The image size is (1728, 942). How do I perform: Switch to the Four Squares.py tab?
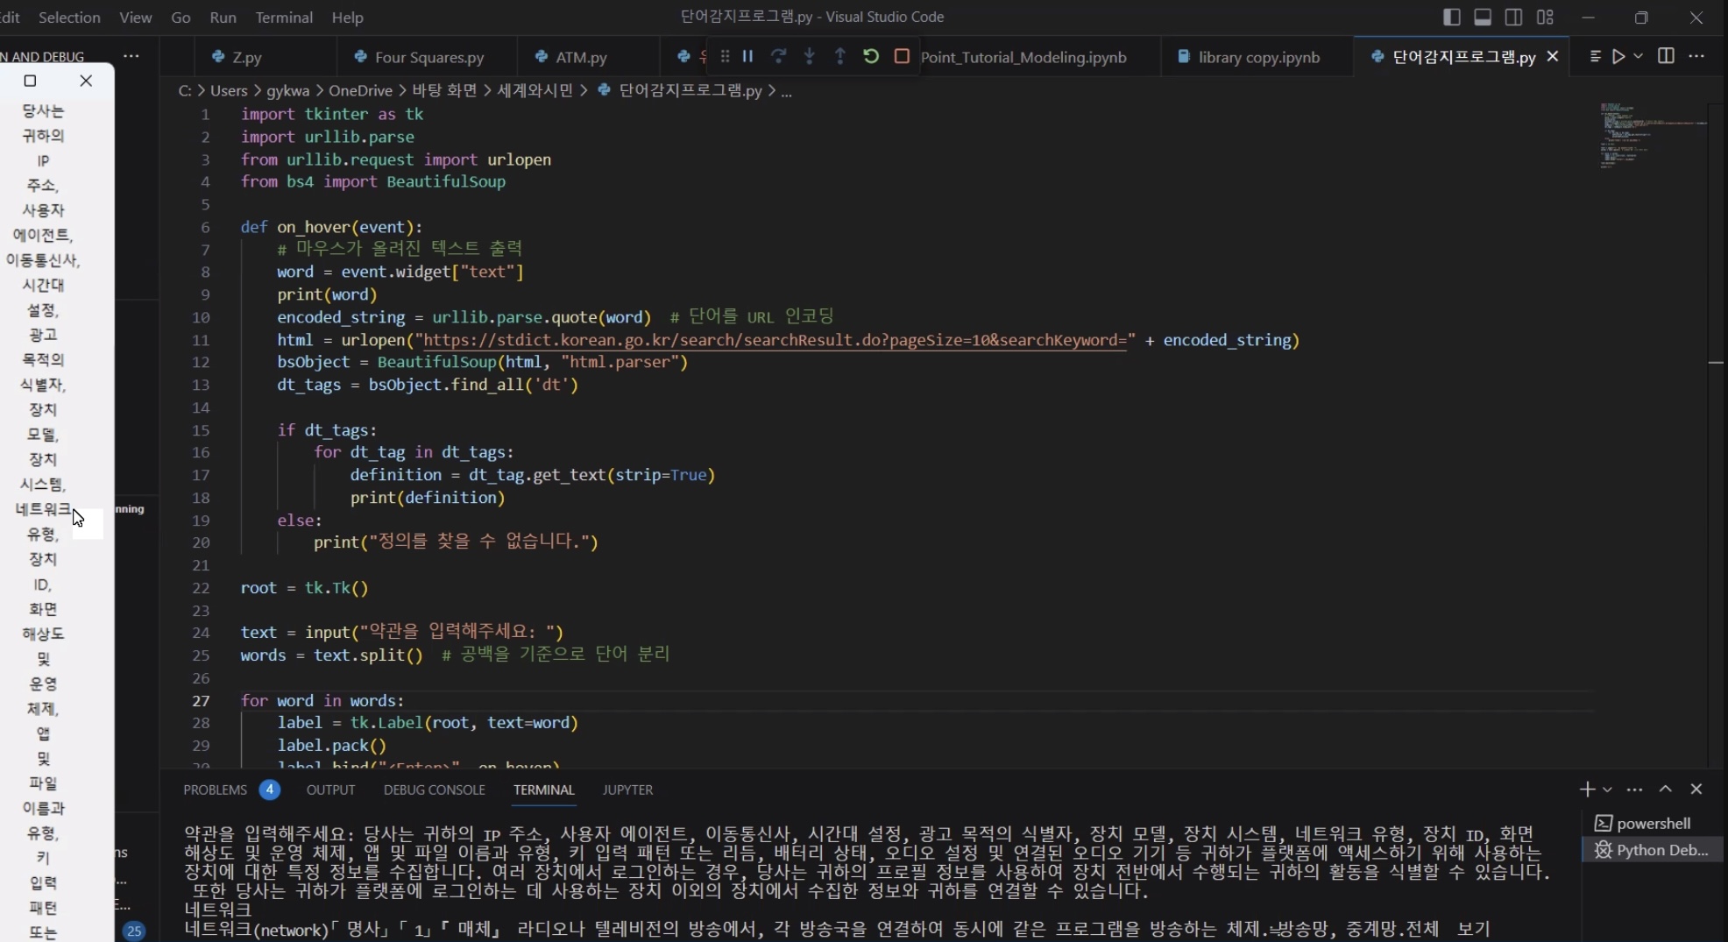[x=428, y=57]
